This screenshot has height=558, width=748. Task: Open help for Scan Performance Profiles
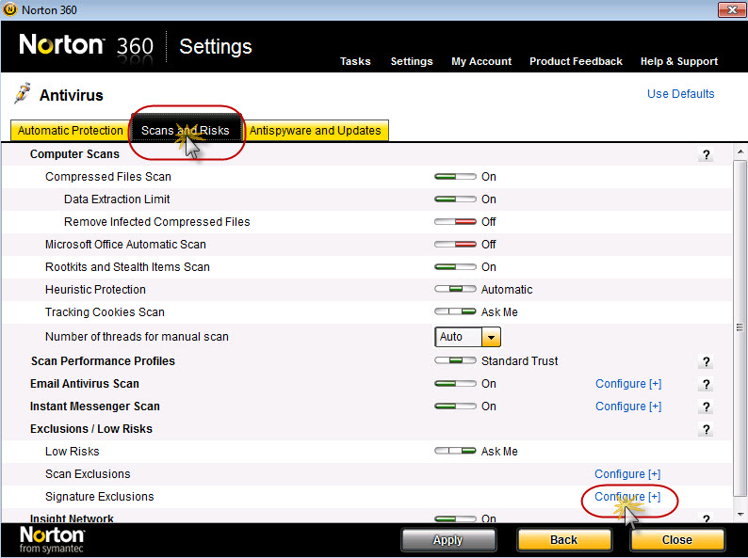point(706,361)
